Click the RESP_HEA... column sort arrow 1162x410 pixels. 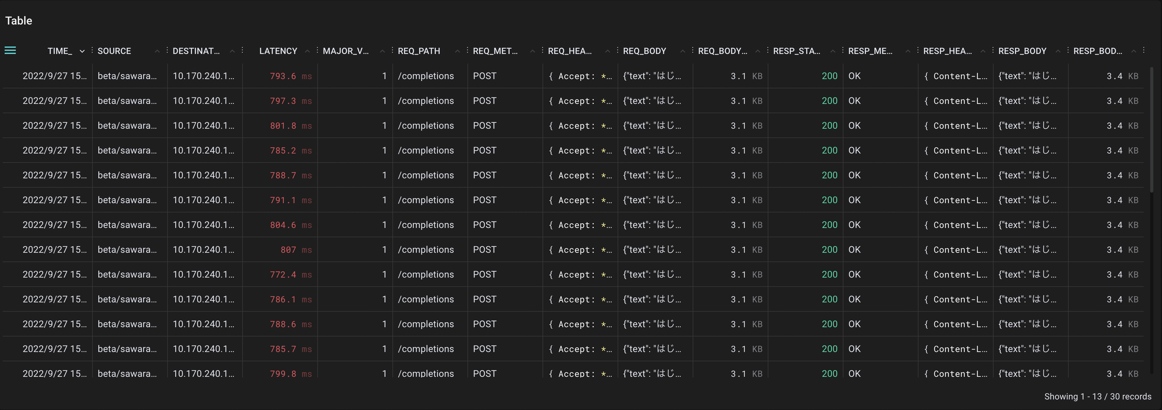tap(983, 51)
